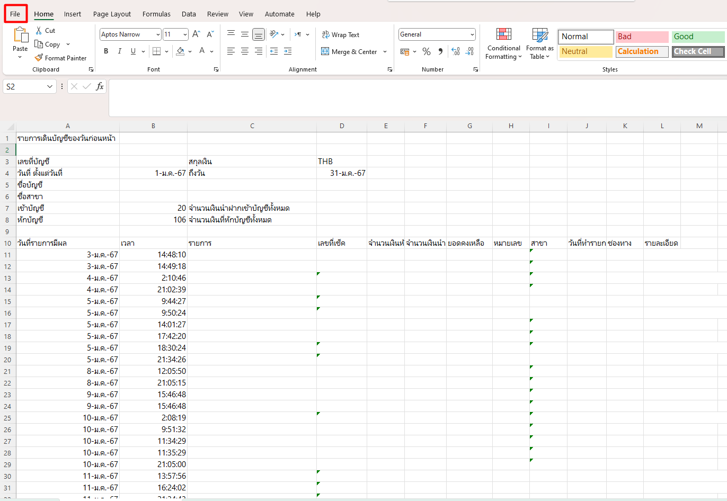This screenshot has width=727, height=501.
Task: Pick the yellow Fill Color bucket
Action: (x=180, y=51)
